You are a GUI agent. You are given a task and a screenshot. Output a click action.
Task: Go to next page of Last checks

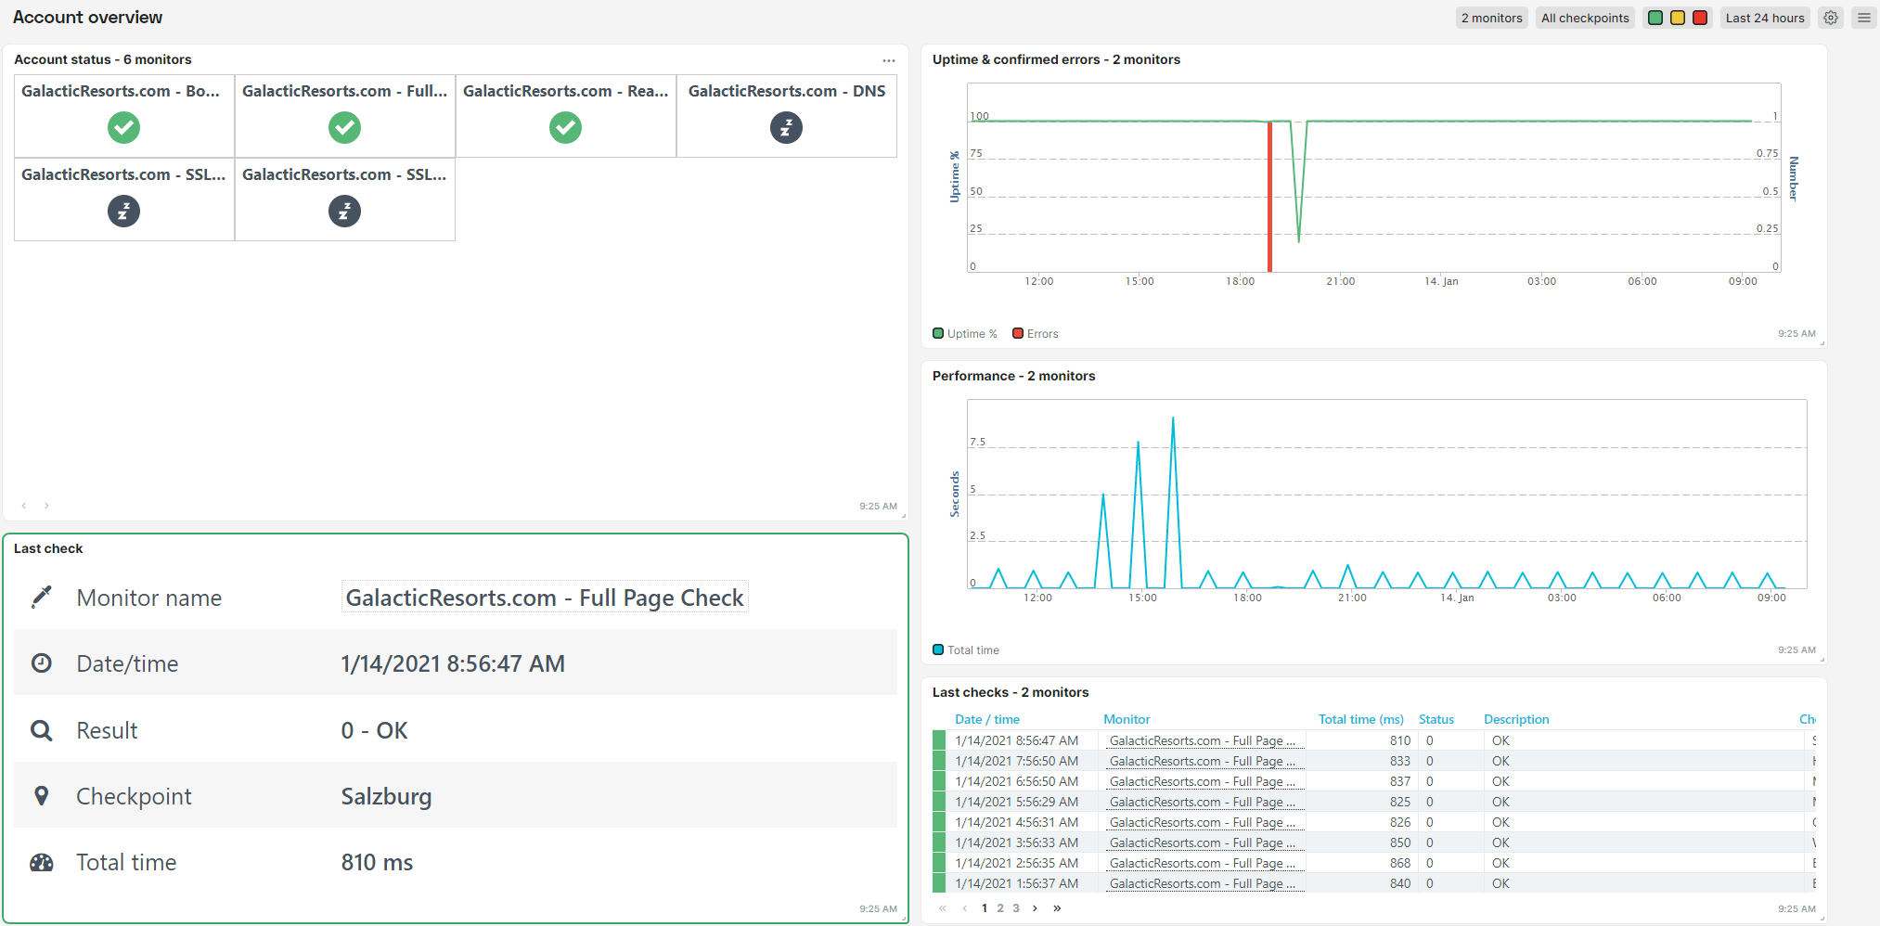(1036, 908)
